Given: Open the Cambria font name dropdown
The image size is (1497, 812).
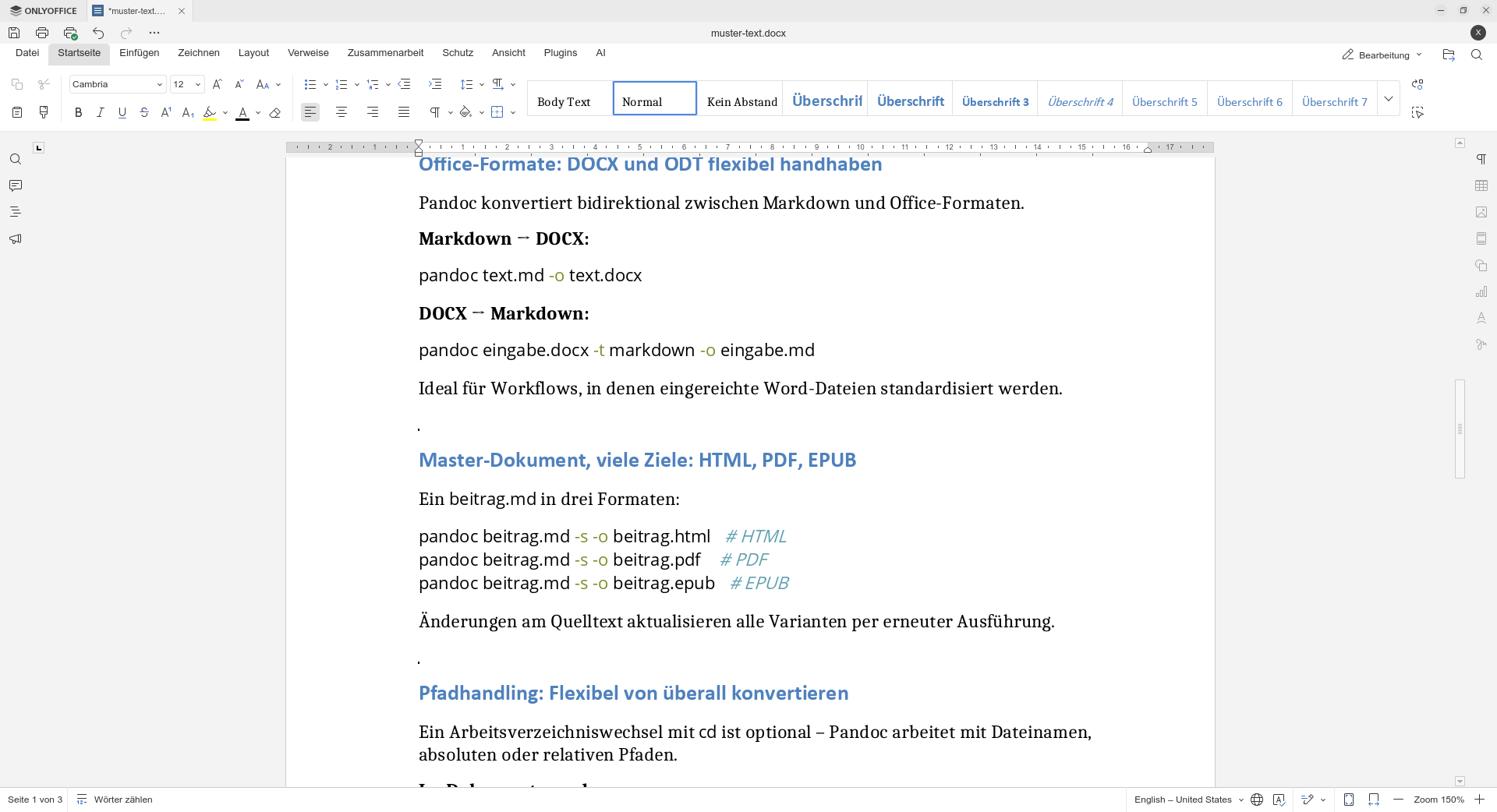Looking at the screenshot, I should pos(117,84).
